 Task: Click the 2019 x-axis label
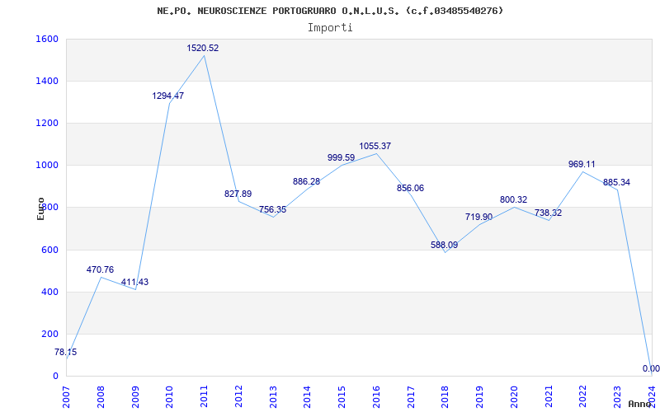pyautogui.click(x=480, y=397)
